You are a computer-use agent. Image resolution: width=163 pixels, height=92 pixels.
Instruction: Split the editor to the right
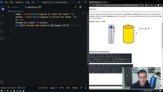80,7
